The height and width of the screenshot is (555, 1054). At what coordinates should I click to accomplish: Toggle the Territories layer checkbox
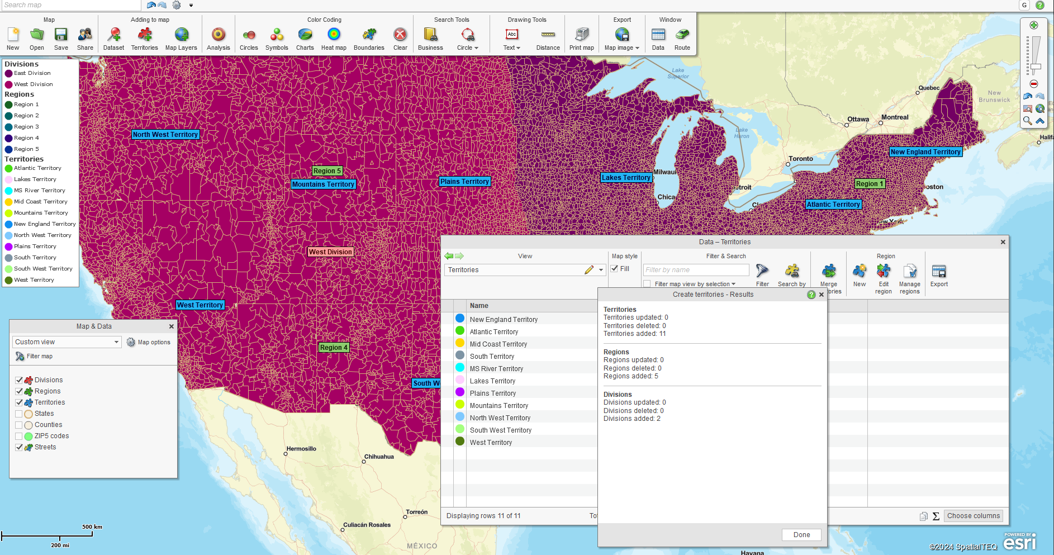[19, 402]
